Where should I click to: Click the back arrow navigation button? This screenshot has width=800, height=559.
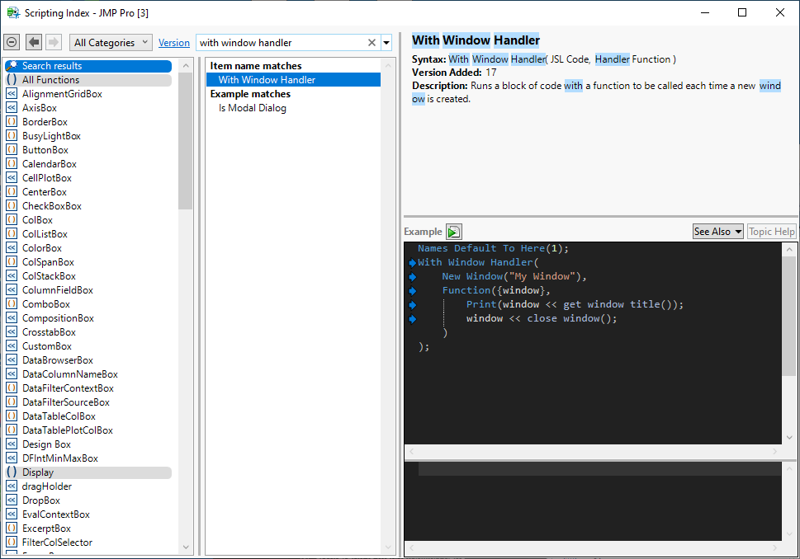[34, 42]
